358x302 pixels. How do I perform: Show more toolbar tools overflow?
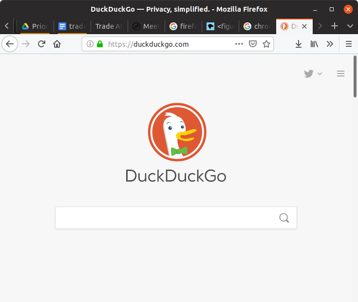[x=330, y=44]
